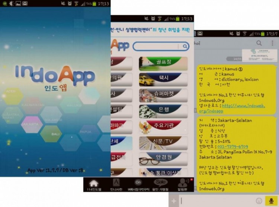
Task: Tap the search magnifier inside the IndoApp search box
Action: (185, 46)
